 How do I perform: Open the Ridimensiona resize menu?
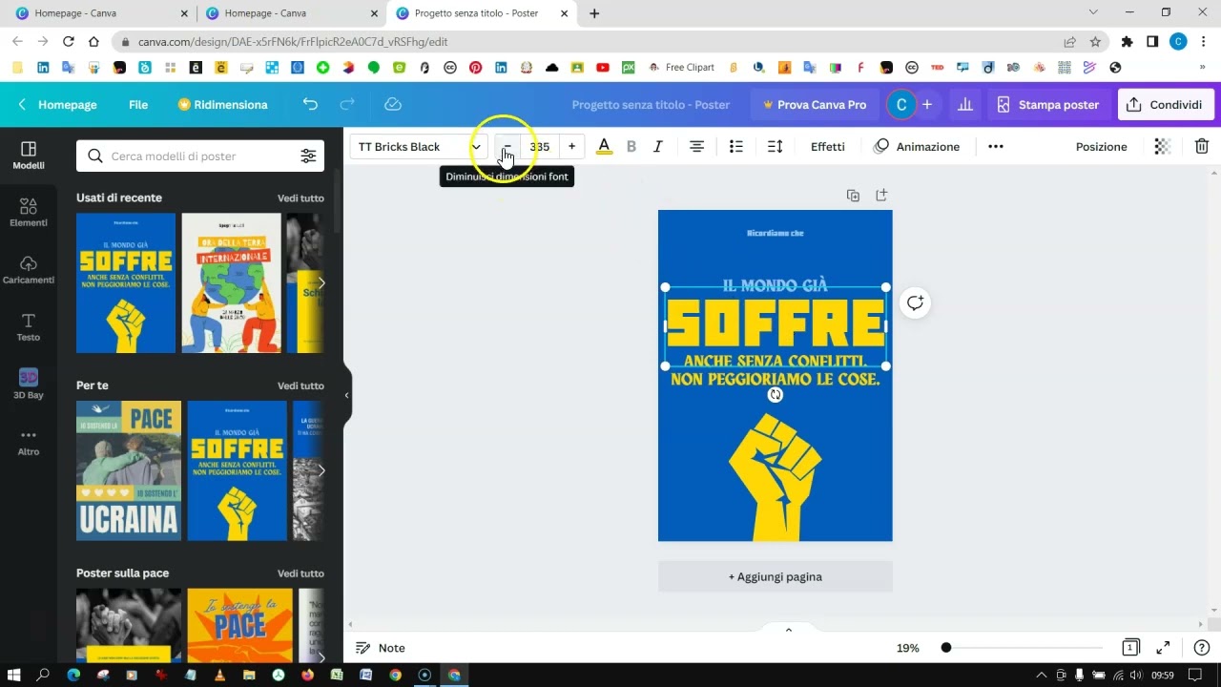(x=222, y=105)
